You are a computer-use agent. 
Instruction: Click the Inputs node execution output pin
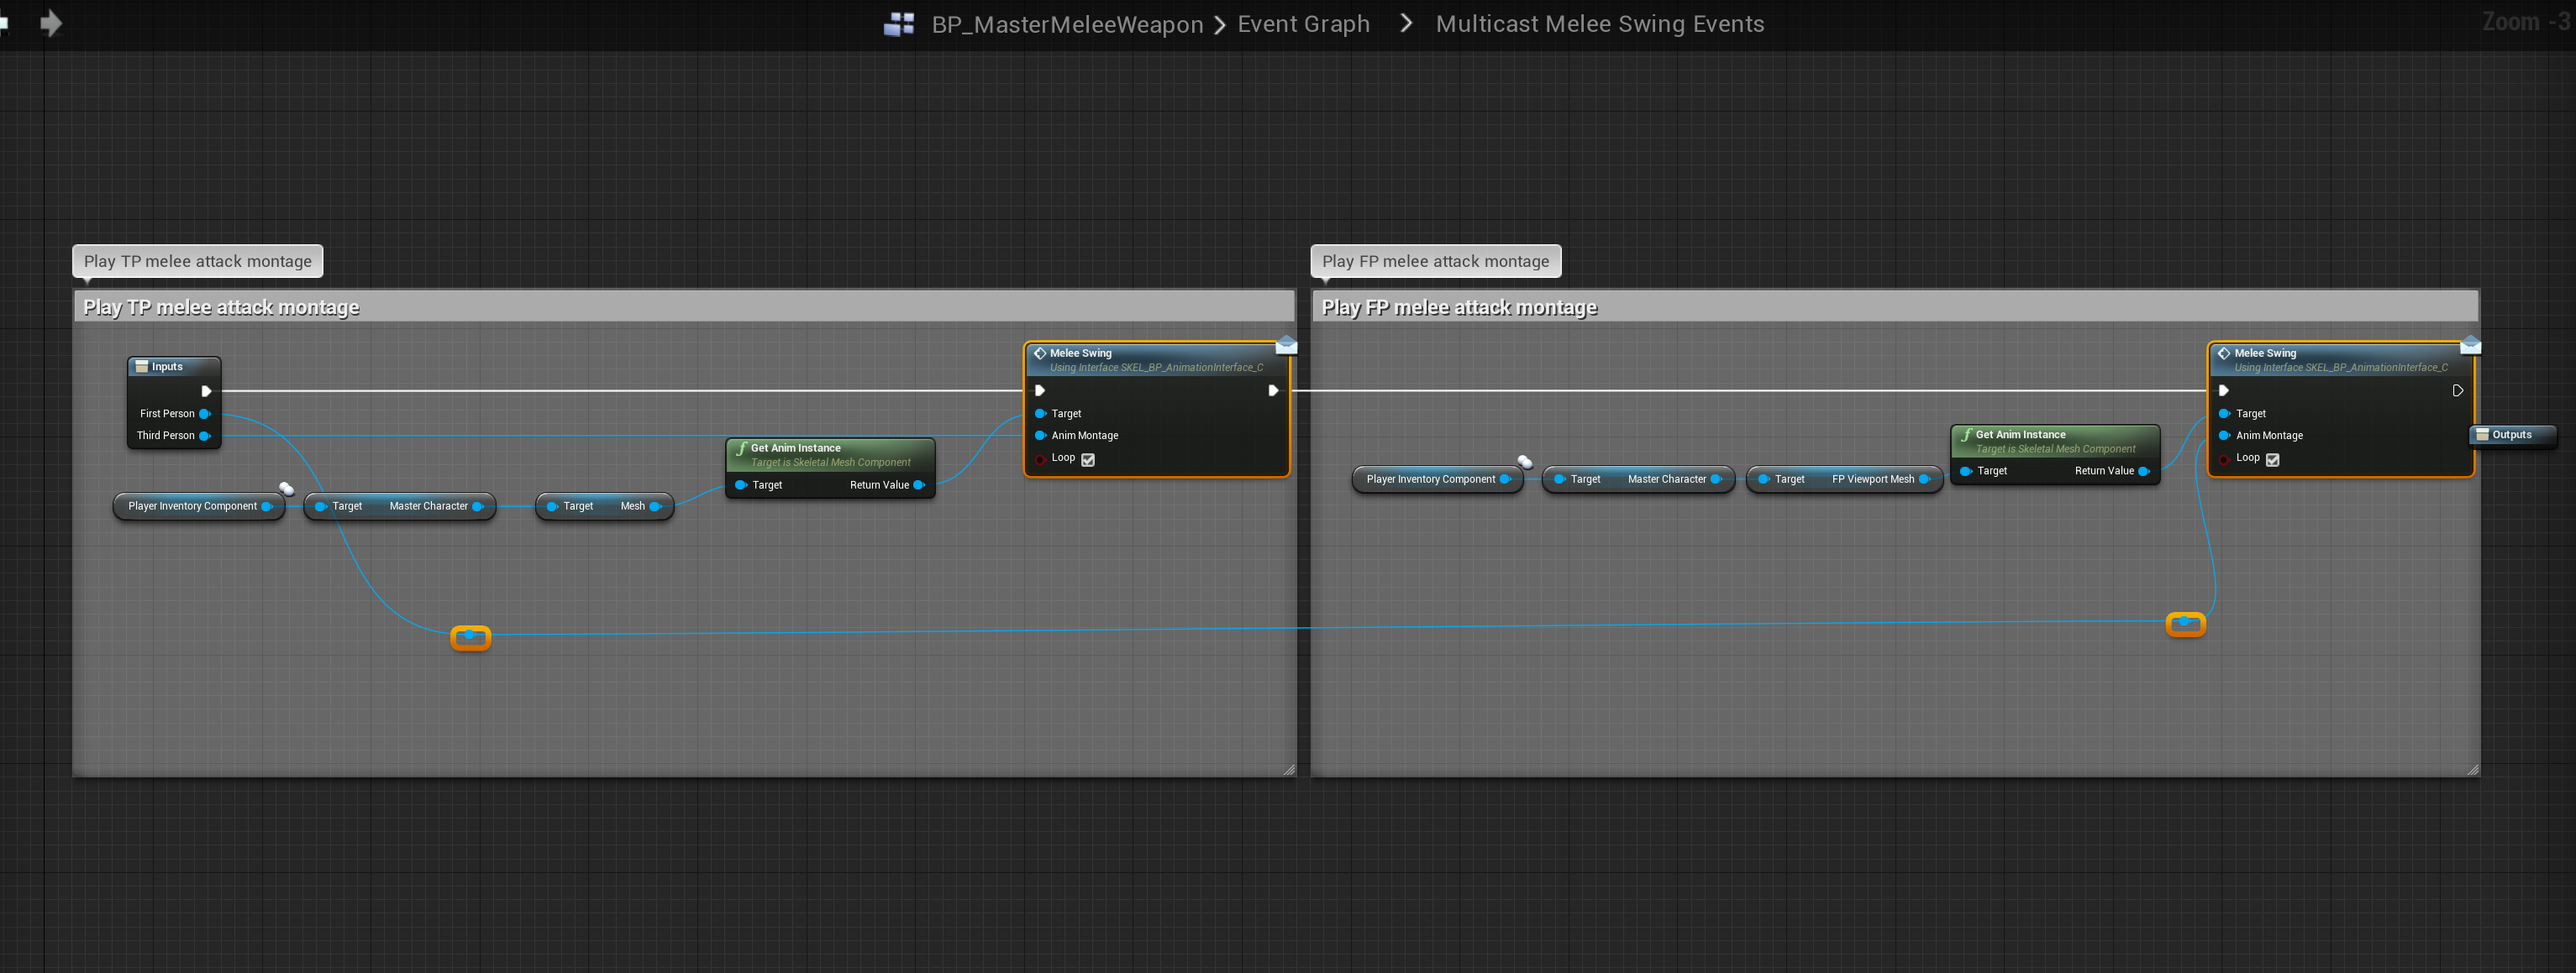pyautogui.click(x=206, y=390)
